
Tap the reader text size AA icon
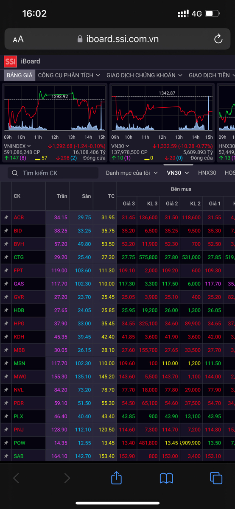point(18,39)
